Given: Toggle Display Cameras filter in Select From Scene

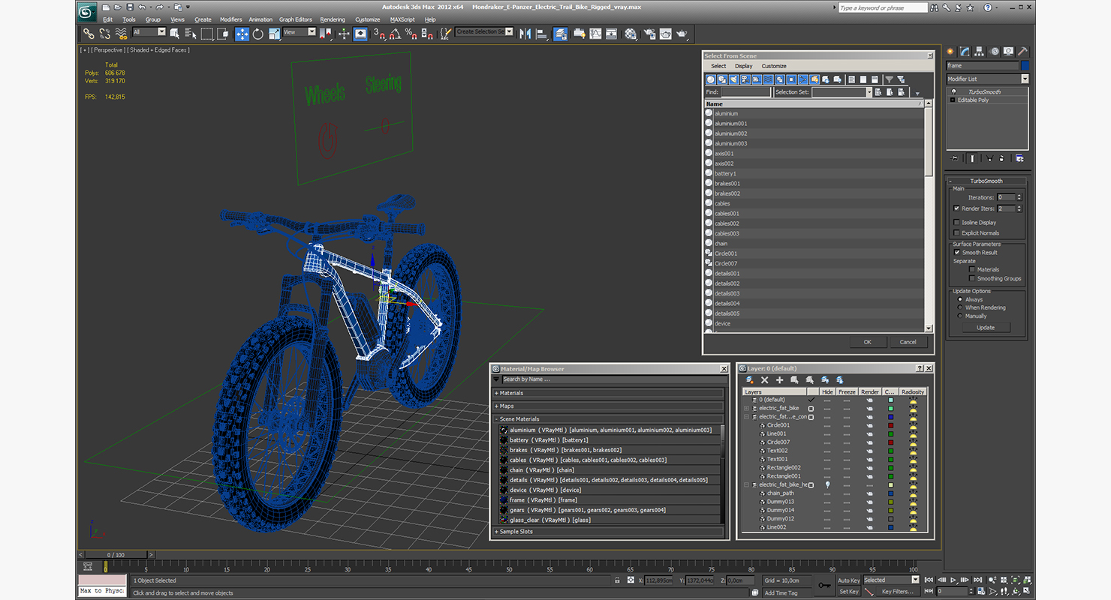Looking at the screenshot, I should click(745, 79).
